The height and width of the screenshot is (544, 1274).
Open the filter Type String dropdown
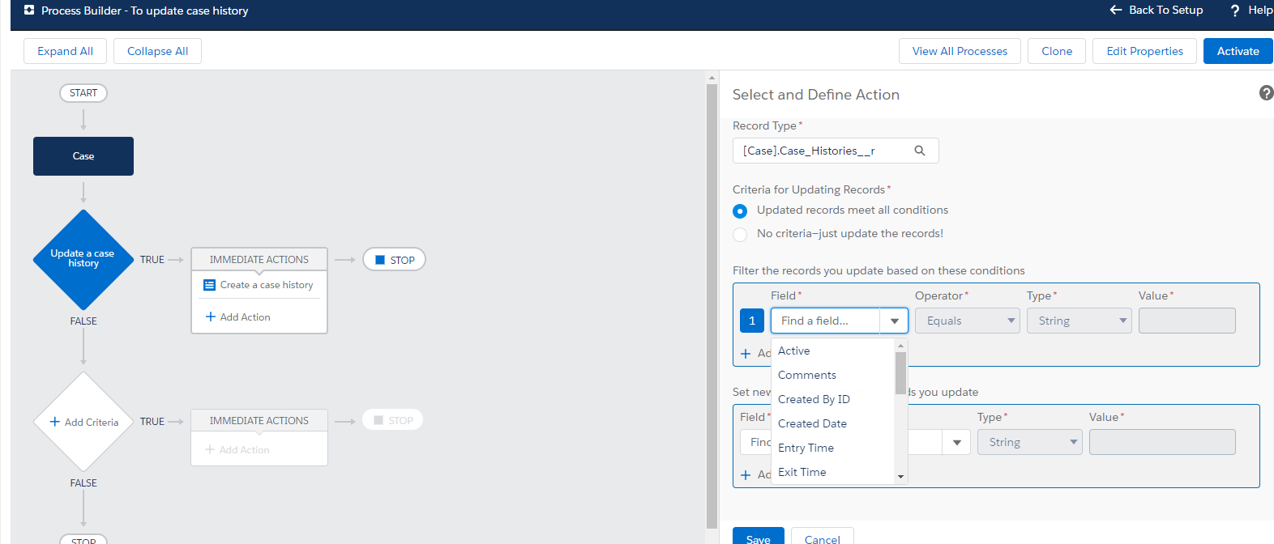pyautogui.click(x=1079, y=321)
